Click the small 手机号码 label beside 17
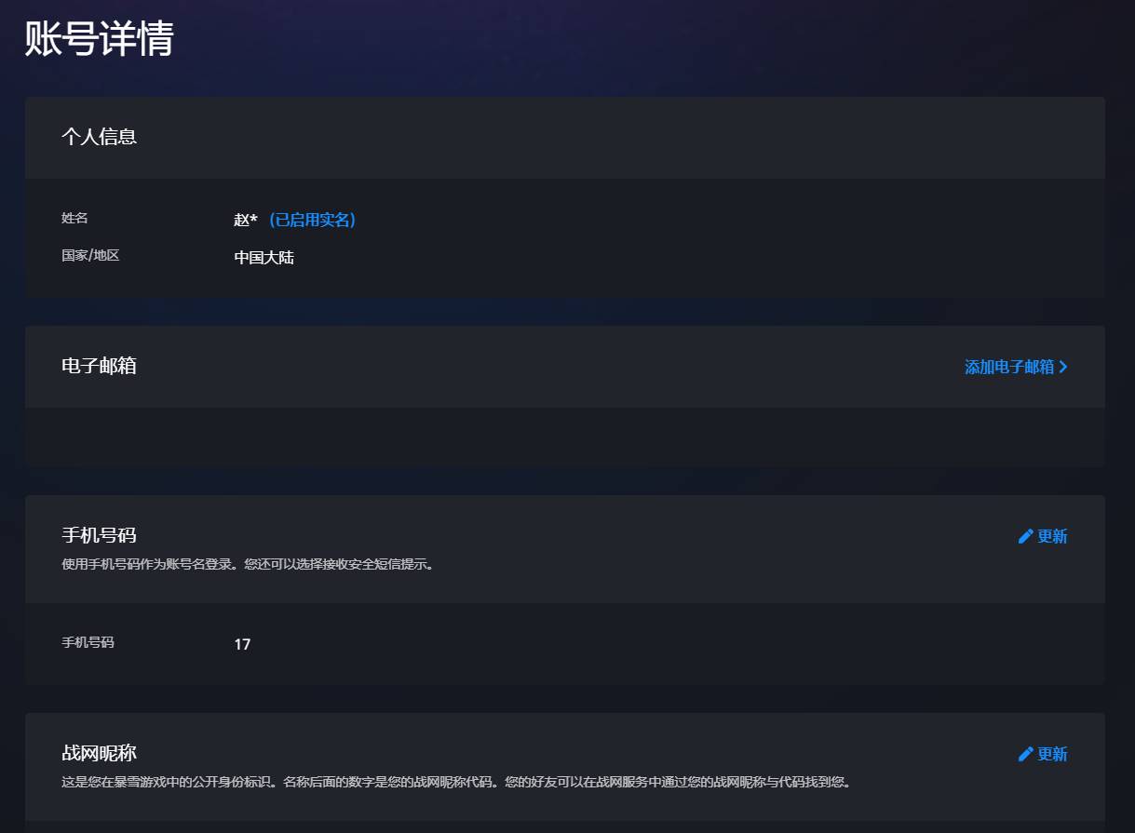Image resolution: width=1135 pixels, height=833 pixels. (88, 642)
